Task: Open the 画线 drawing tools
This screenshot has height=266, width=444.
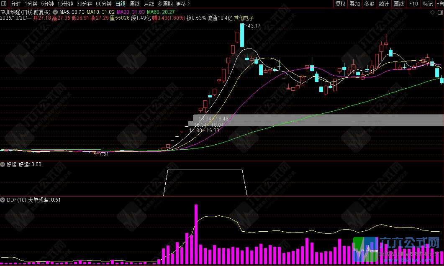Action: point(398,4)
